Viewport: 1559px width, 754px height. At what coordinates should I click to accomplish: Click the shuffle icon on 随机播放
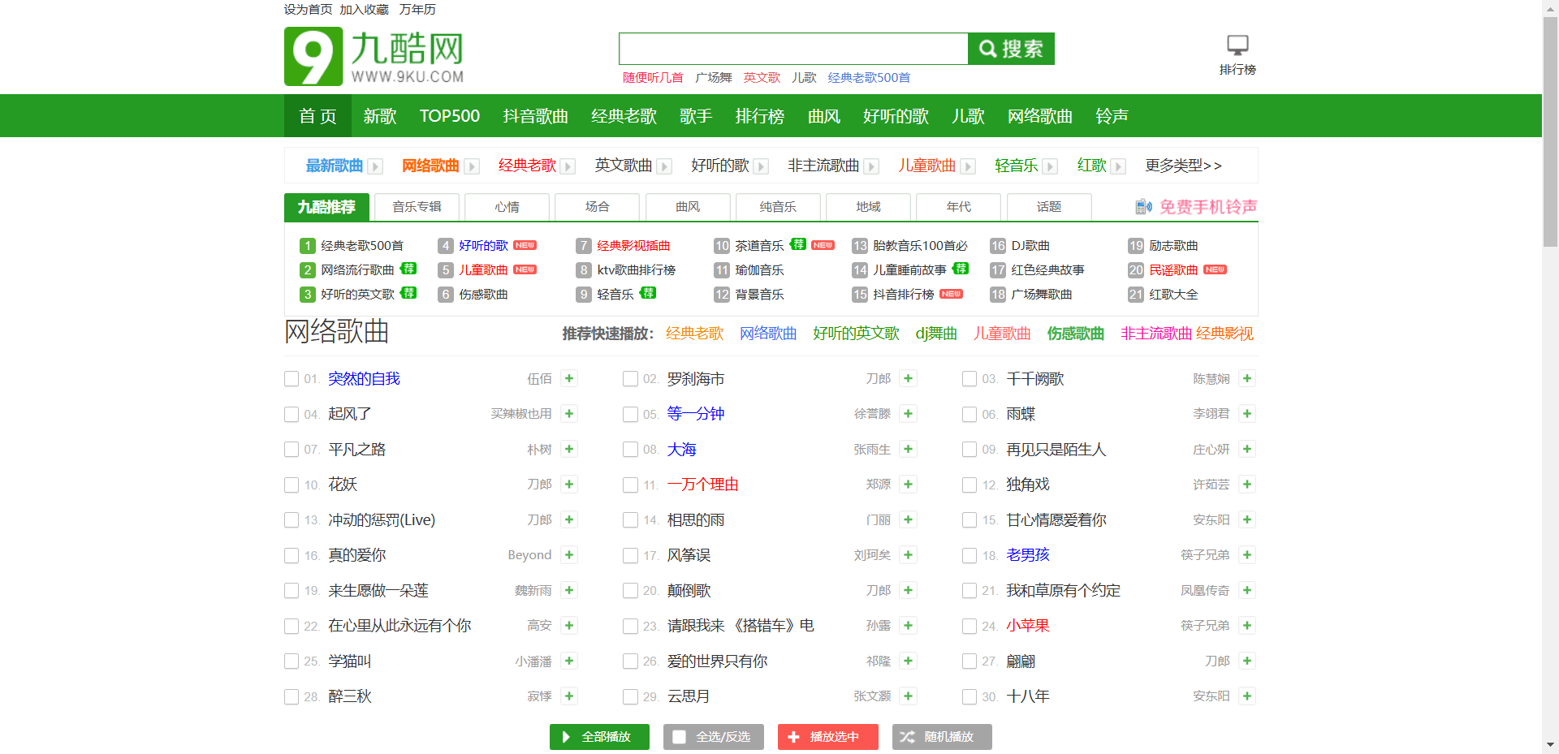[907, 737]
